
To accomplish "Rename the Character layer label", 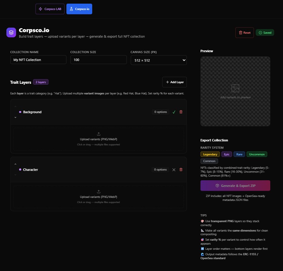I will (x=31, y=170).
